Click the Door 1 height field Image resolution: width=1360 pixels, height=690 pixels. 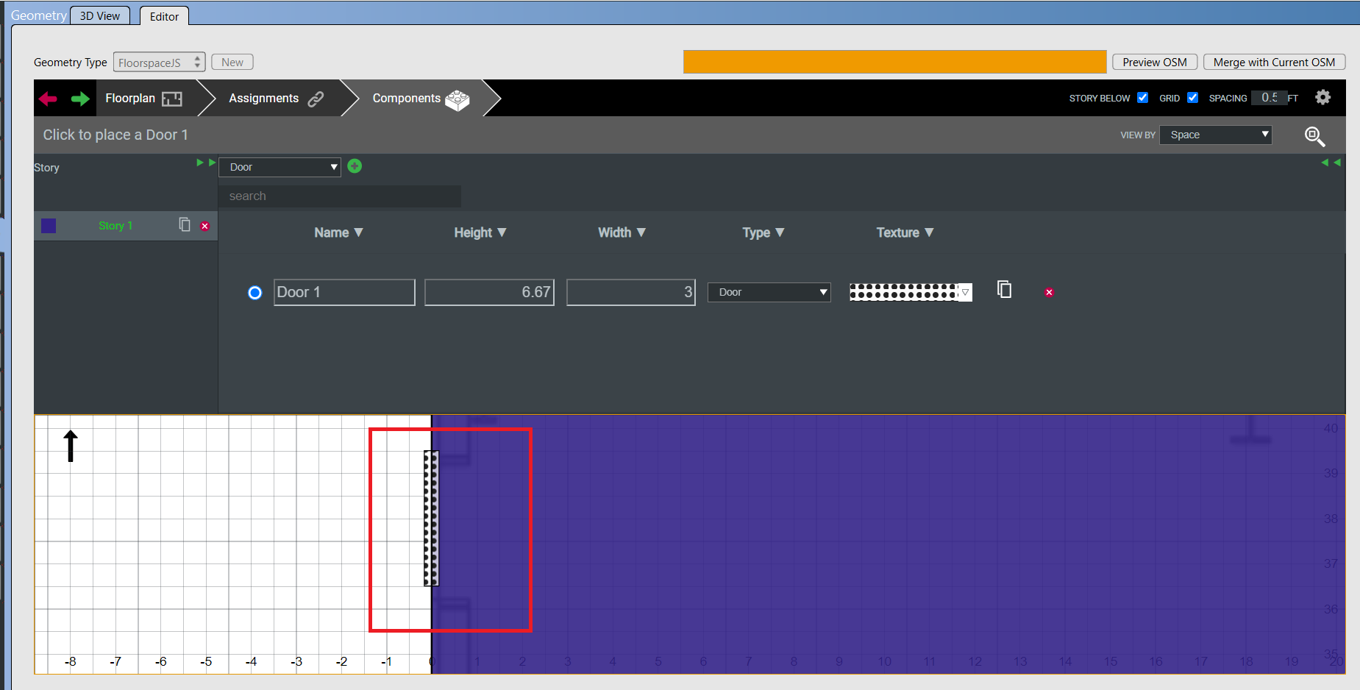pos(489,292)
